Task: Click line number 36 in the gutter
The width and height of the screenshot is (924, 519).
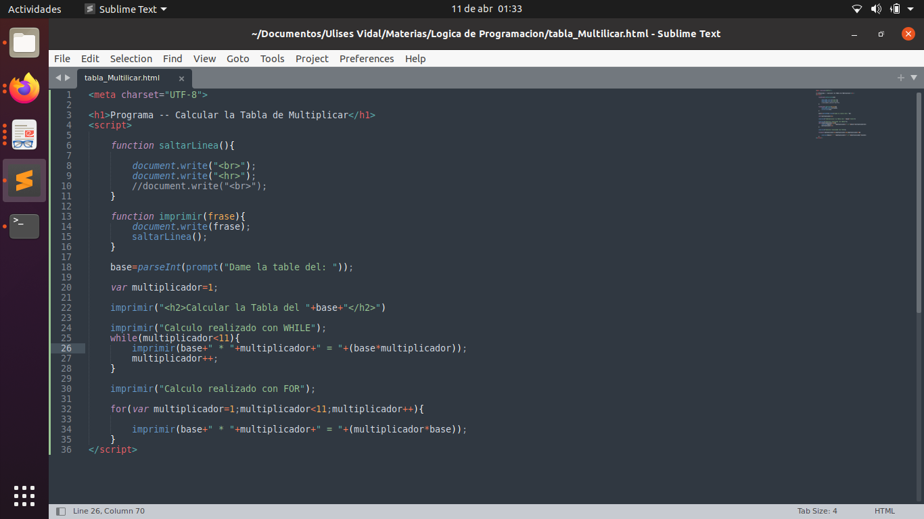Action: [x=66, y=449]
